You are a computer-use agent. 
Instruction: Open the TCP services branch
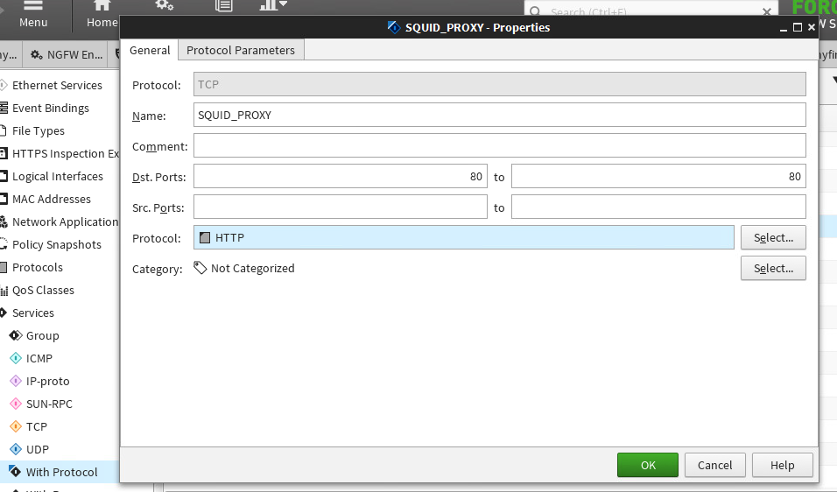tap(36, 427)
